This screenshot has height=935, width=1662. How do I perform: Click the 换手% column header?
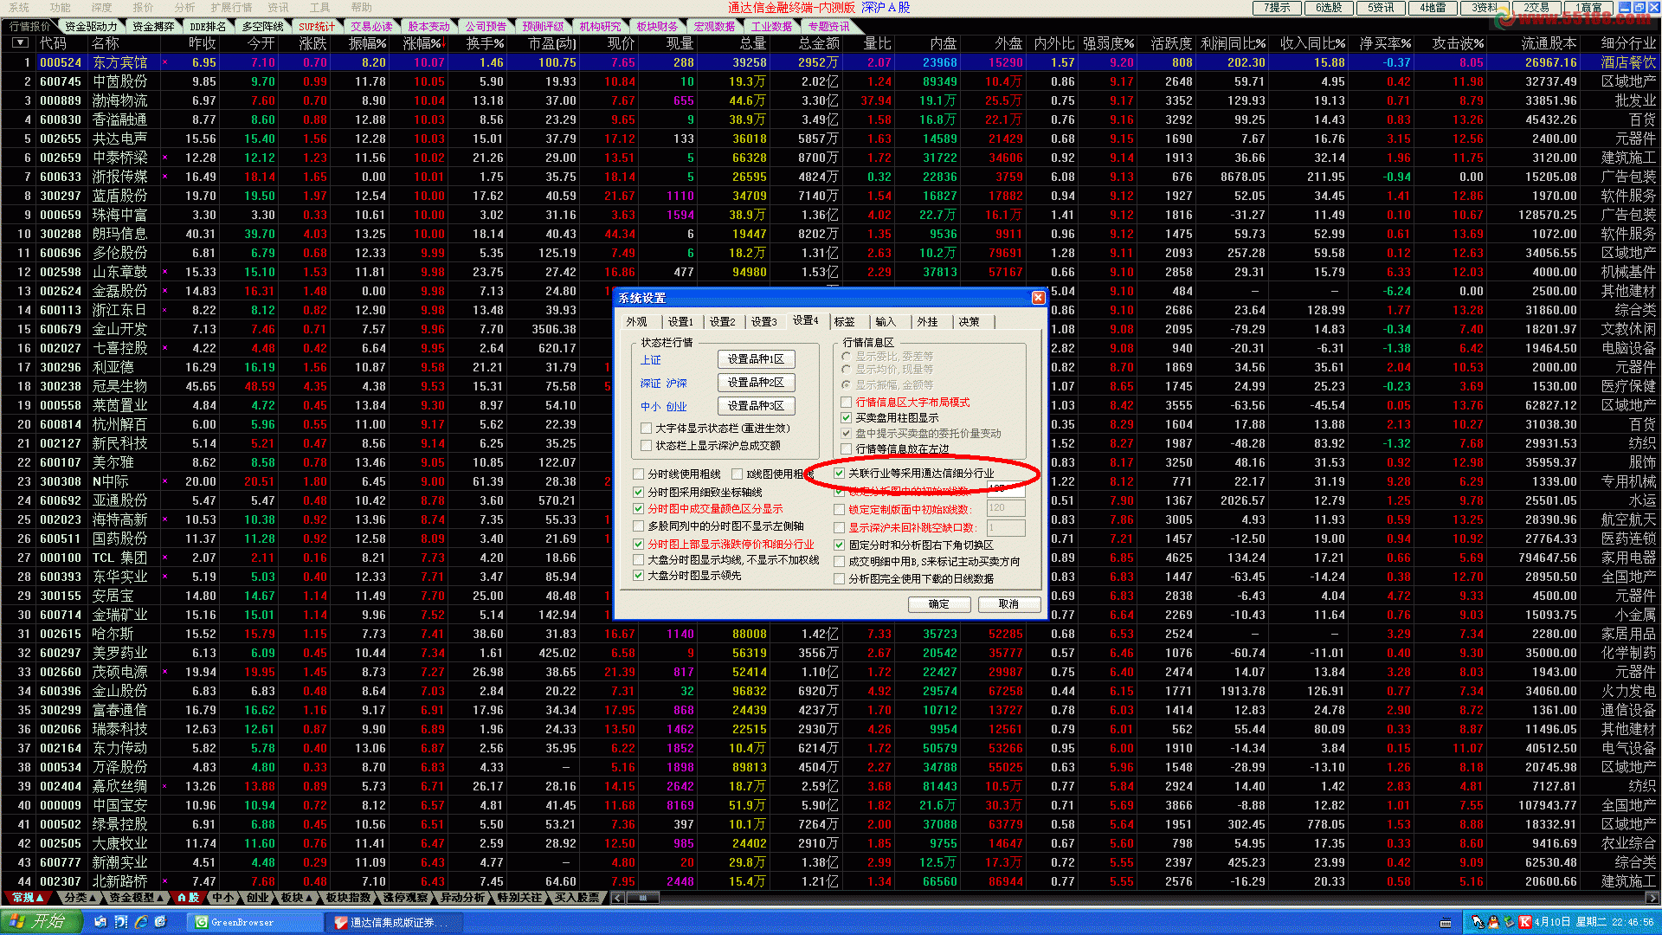pyautogui.click(x=485, y=43)
